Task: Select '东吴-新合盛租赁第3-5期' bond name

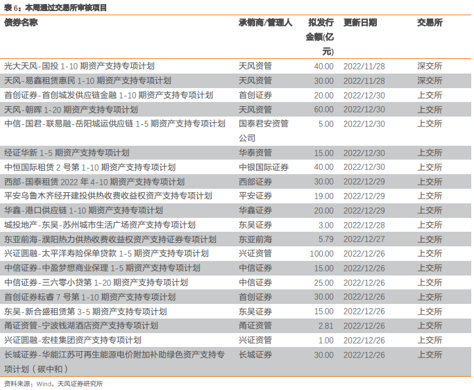Action: click(x=85, y=312)
